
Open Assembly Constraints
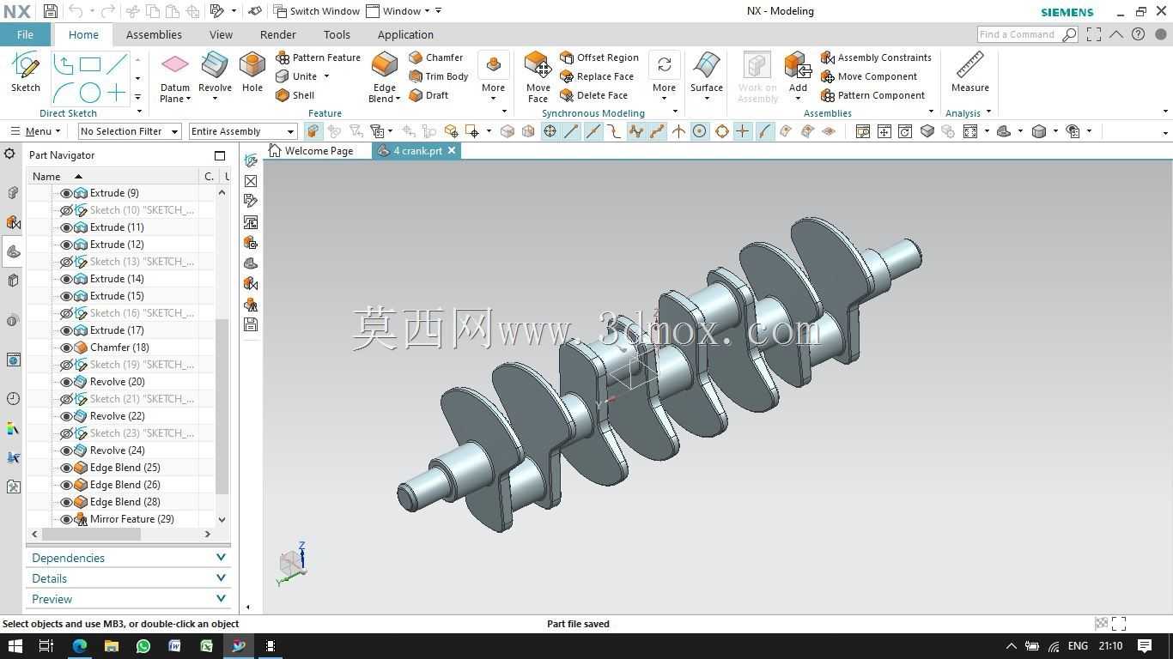coord(876,57)
